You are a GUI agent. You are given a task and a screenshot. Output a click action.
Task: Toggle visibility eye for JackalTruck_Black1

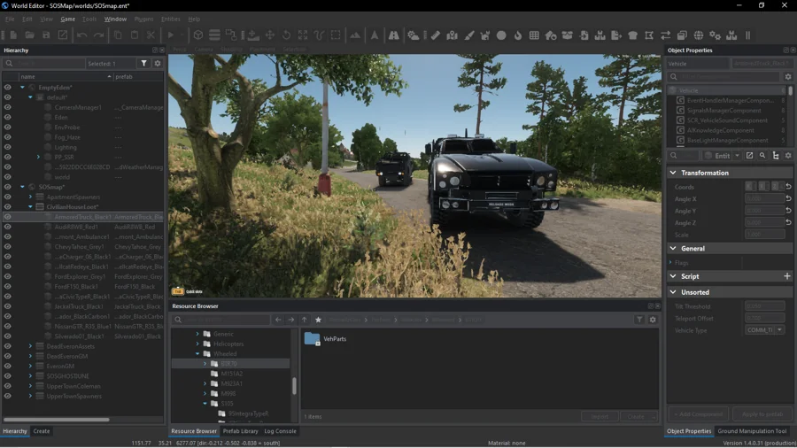point(8,306)
